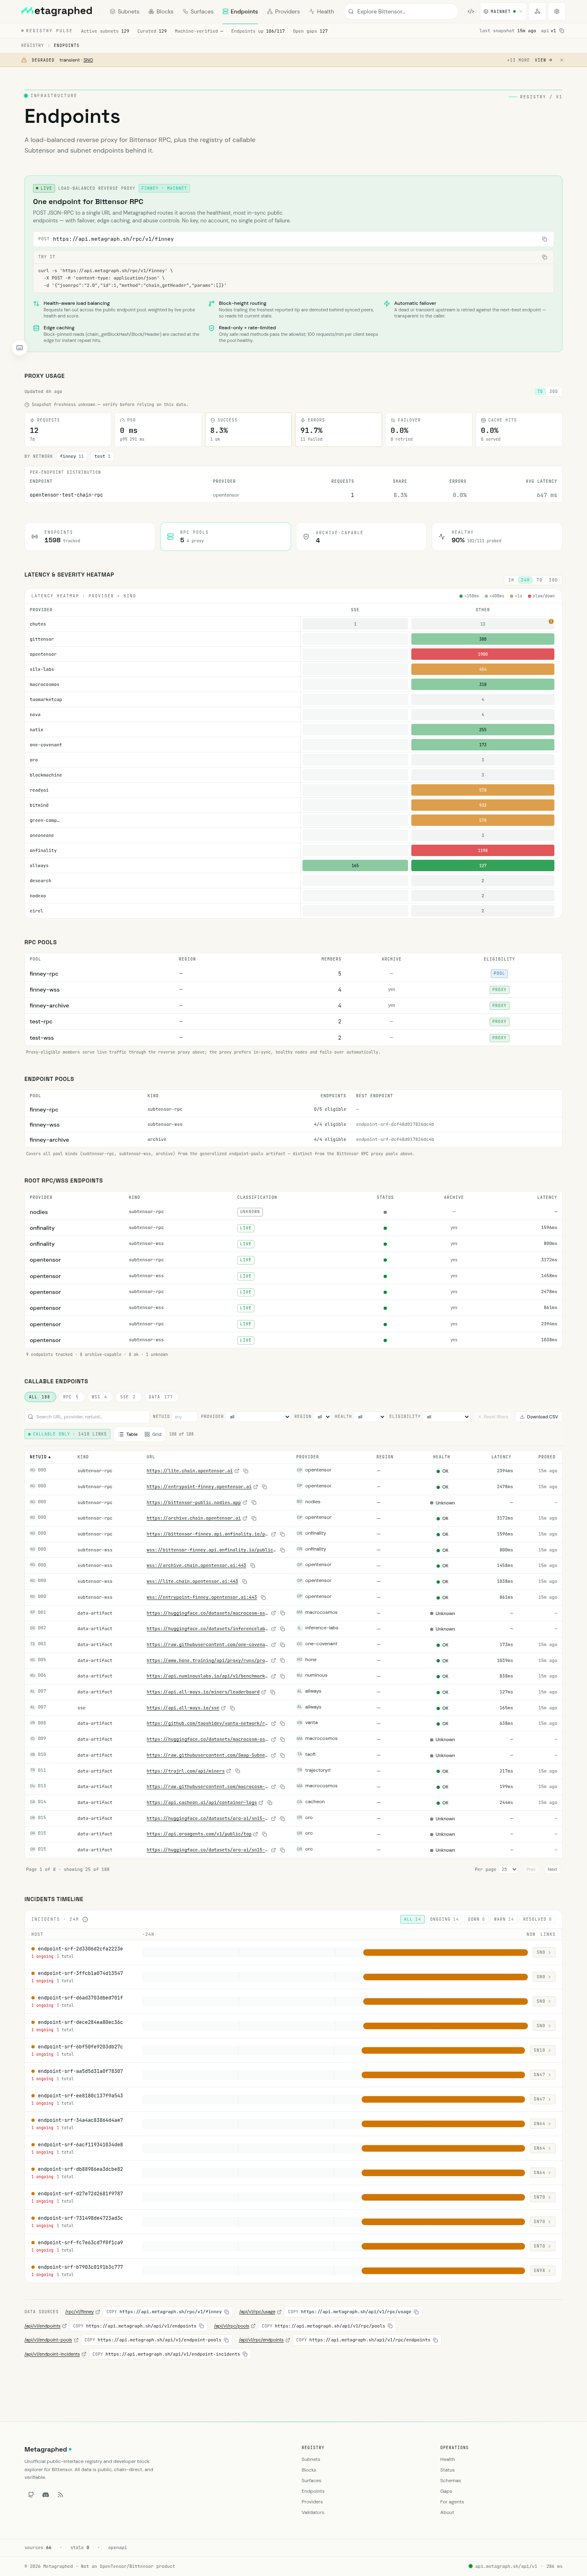Sort table by NETUID column header
The width and height of the screenshot is (587, 2576).
click(x=40, y=1457)
